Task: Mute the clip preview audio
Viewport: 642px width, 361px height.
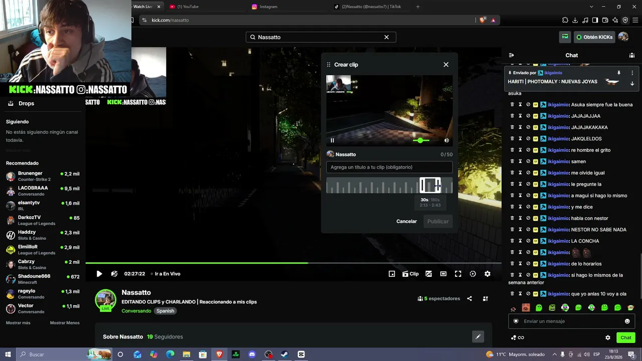Action: 446,140
